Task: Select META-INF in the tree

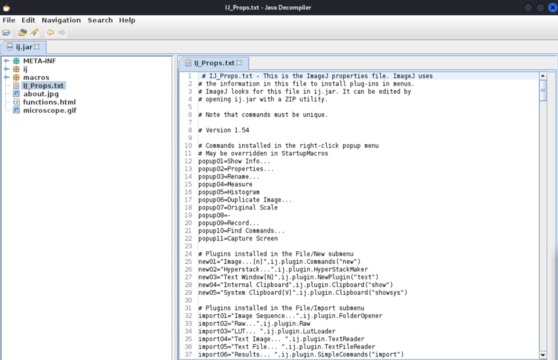Action: pos(39,61)
